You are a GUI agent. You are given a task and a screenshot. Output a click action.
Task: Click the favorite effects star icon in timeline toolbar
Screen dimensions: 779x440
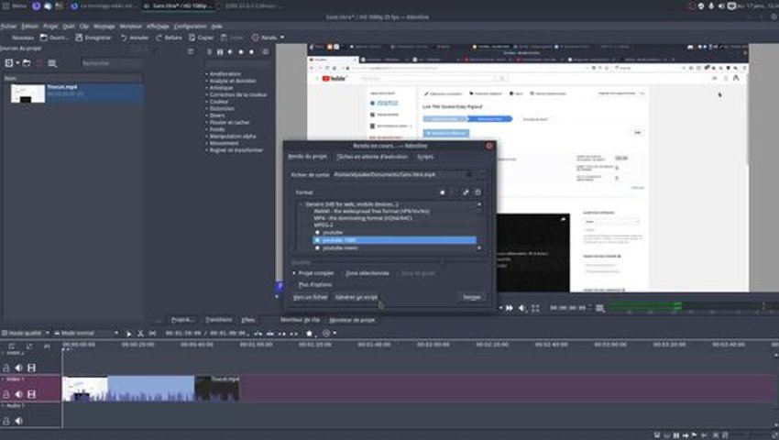click(309, 333)
